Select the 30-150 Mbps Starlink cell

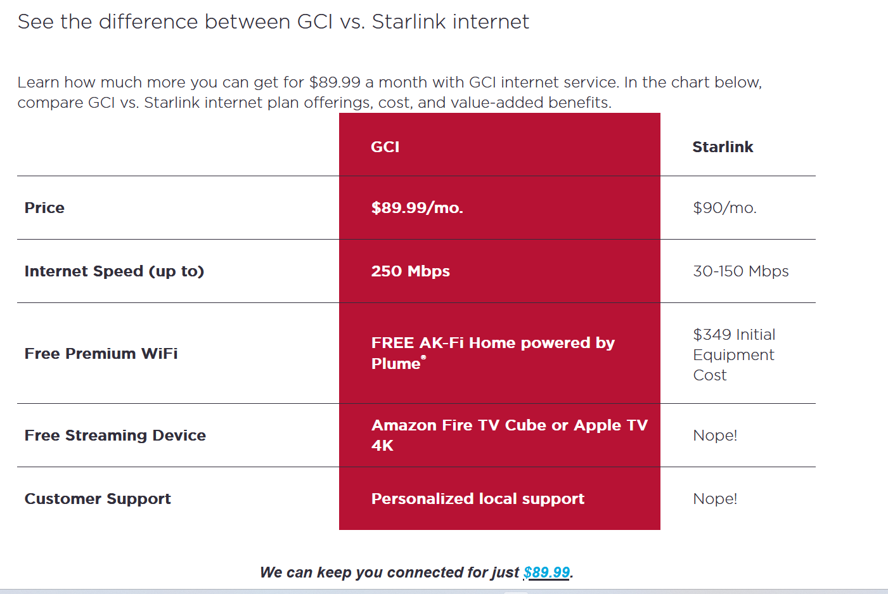click(x=740, y=271)
